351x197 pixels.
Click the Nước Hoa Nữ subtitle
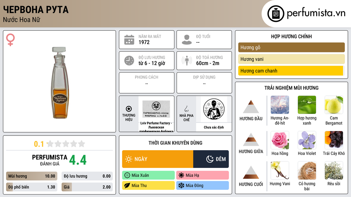point(22,20)
